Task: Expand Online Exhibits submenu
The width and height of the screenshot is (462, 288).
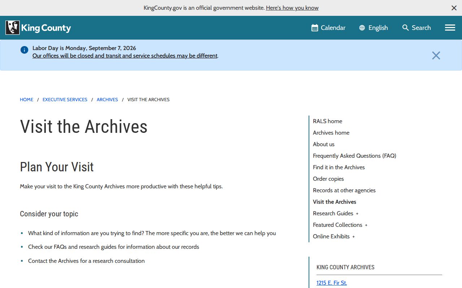Action: point(353,237)
